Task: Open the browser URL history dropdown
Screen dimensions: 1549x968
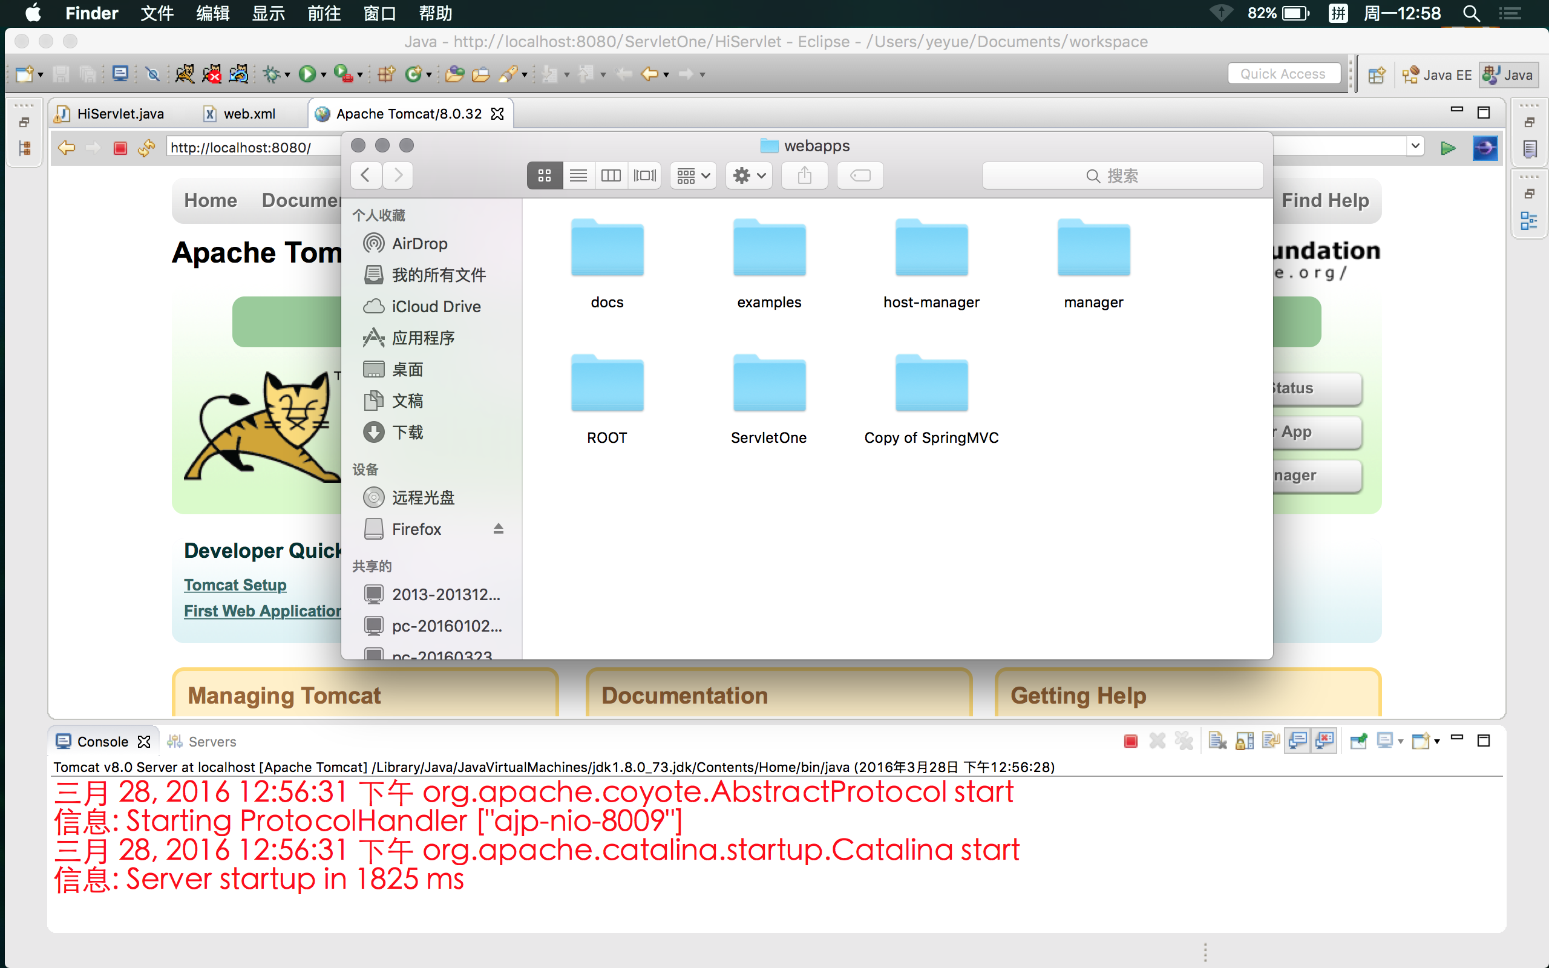Action: tap(1415, 146)
